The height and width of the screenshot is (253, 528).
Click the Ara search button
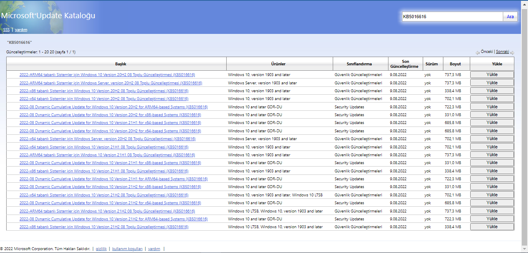coord(510,17)
